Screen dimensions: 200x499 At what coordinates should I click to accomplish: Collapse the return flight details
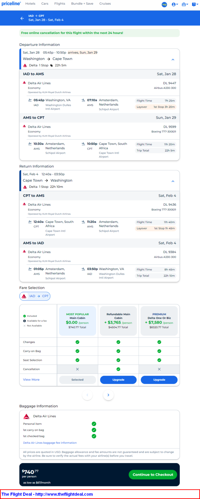click(x=173, y=181)
